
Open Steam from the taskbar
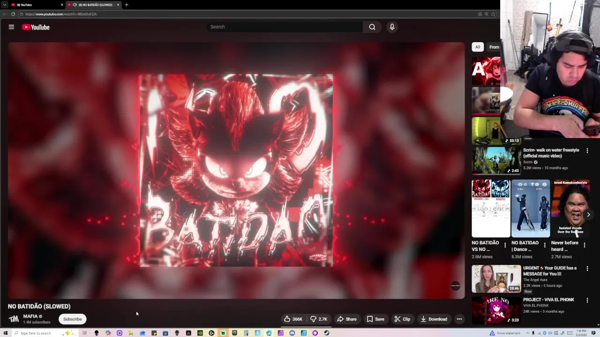coord(327,333)
